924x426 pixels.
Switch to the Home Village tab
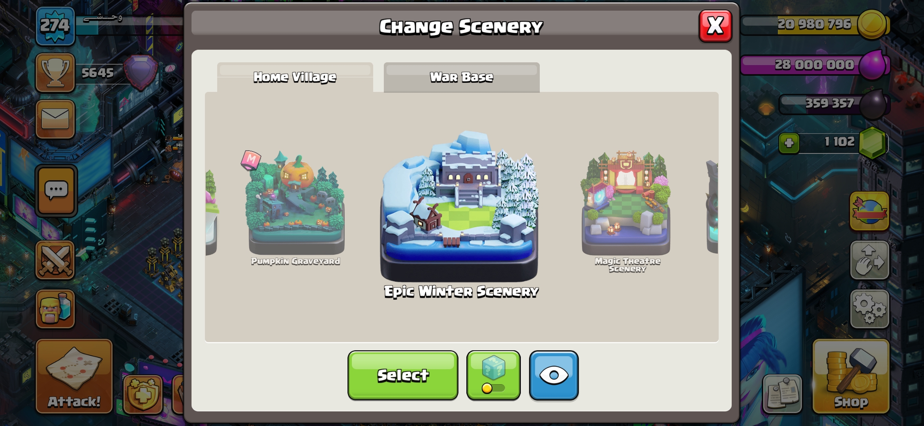click(x=295, y=77)
